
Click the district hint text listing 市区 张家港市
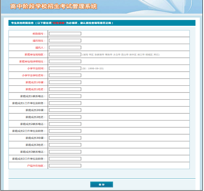coord(121,54)
